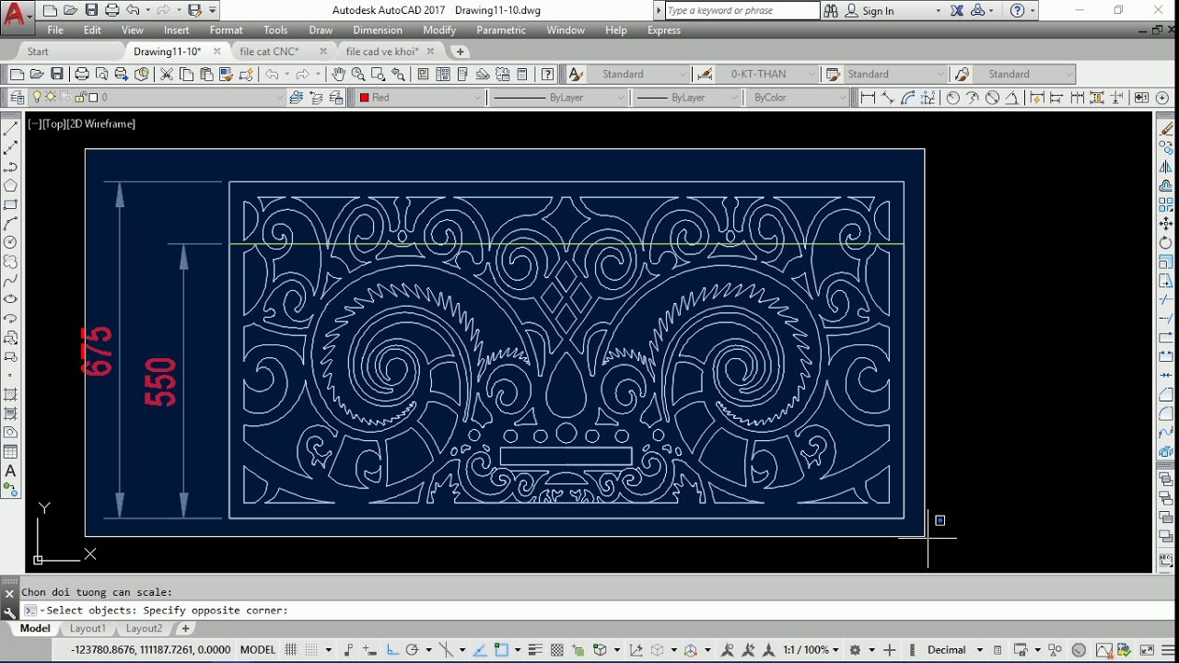
Task: Select the Diameter dimension tool
Action: (993, 98)
